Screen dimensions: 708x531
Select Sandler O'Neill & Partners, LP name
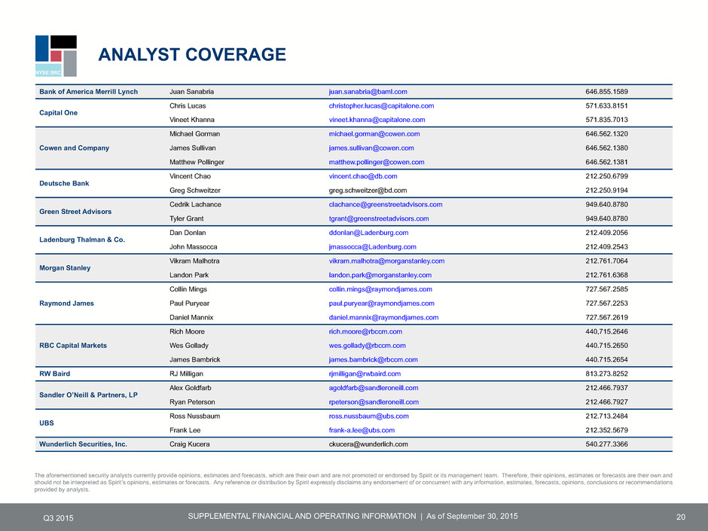tap(89, 395)
